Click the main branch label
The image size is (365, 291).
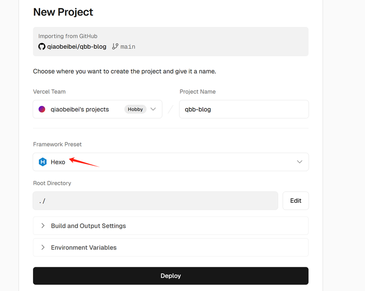point(128,47)
